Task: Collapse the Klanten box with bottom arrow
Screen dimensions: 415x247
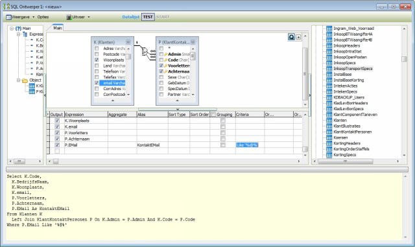Action: [113, 100]
